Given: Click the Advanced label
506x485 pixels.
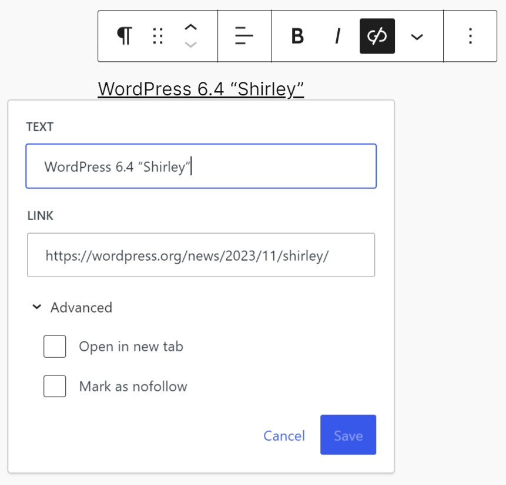Looking at the screenshot, I should (x=81, y=307).
